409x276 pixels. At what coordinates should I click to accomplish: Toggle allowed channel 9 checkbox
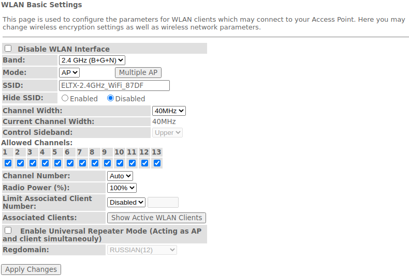107,163
